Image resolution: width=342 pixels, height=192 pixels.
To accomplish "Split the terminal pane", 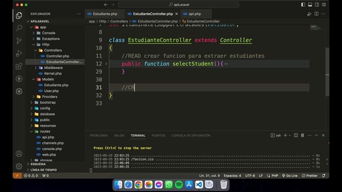I will coord(296,135).
